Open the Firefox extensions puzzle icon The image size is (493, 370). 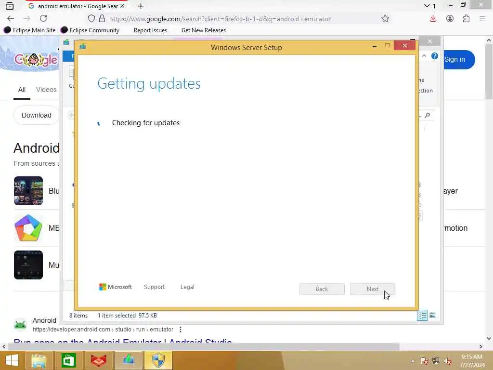point(466,19)
